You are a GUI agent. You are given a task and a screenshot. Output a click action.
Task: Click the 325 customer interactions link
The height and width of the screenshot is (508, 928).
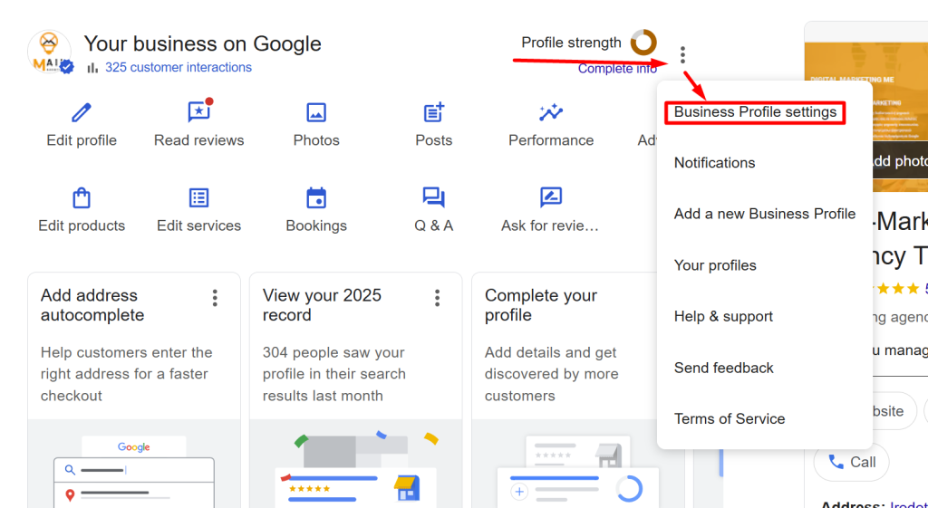point(178,67)
